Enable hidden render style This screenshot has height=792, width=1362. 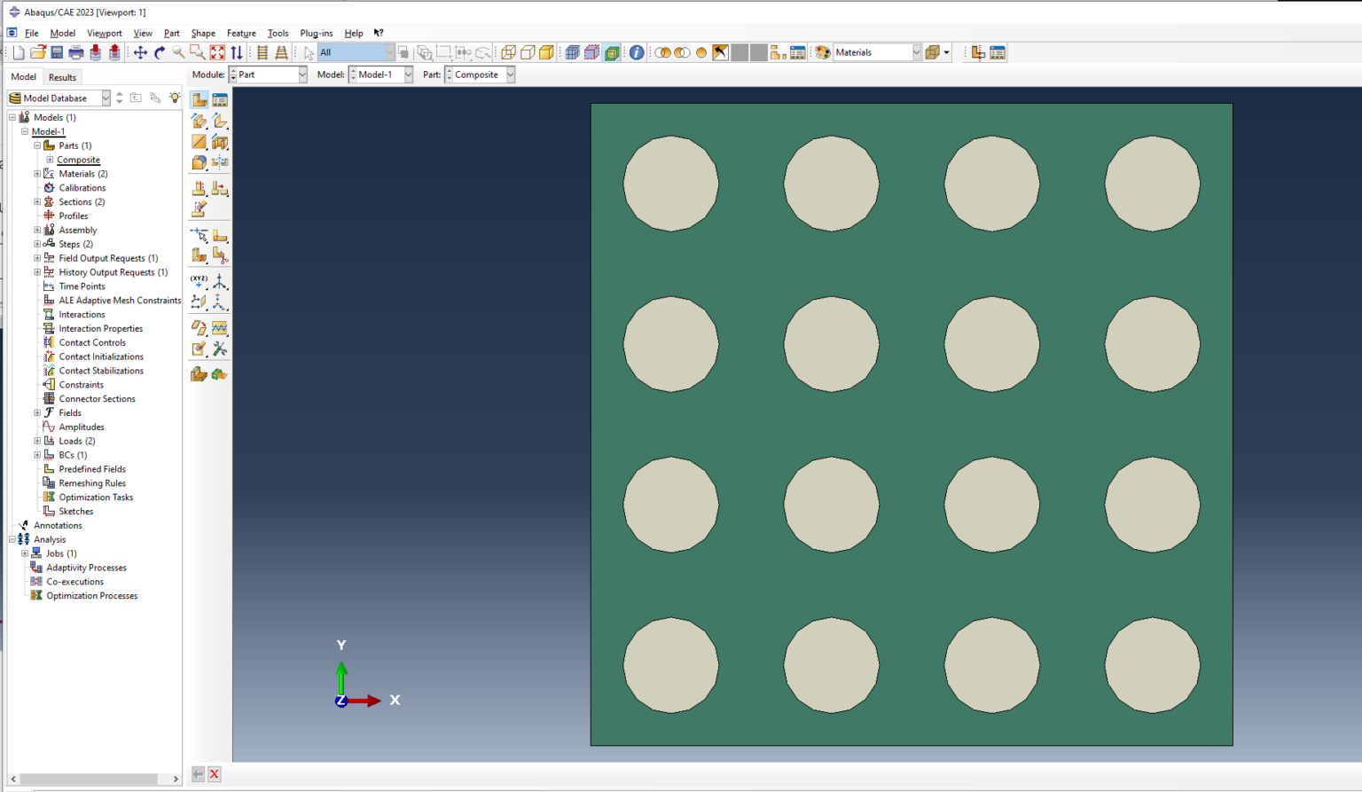[528, 53]
